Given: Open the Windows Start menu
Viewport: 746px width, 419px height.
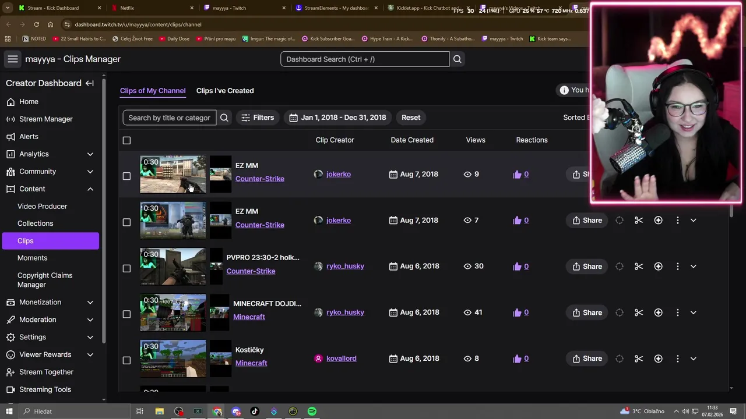Looking at the screenshot, I should point(9,411).
